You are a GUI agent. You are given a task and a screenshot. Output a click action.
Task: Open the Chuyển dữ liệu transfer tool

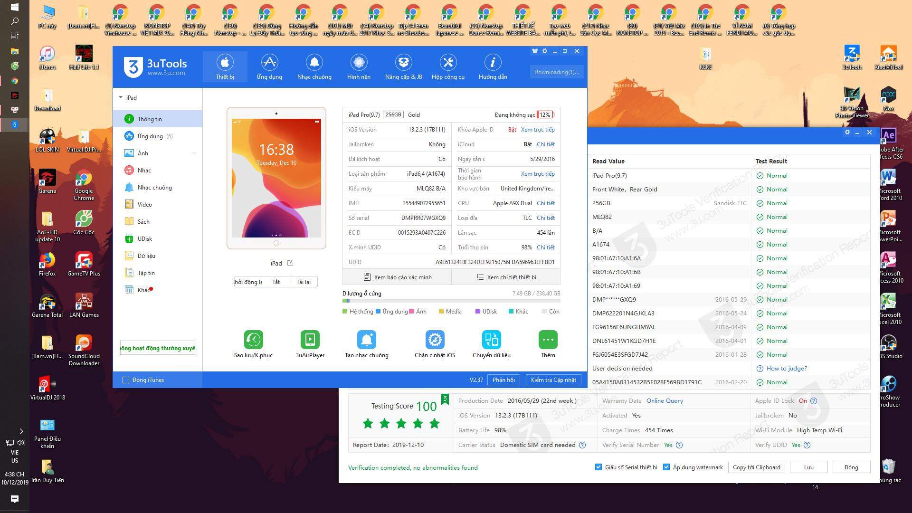(x=491, y=340)
